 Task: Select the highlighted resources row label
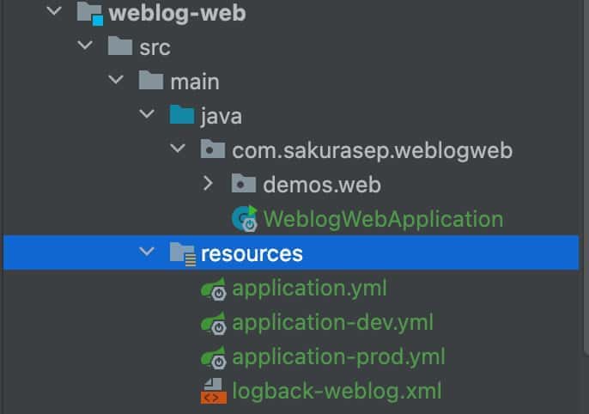(x=252, y=253)
